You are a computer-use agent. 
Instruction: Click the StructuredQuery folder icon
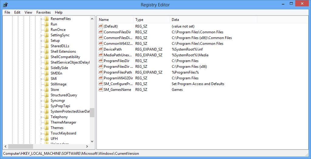point(47,95)
